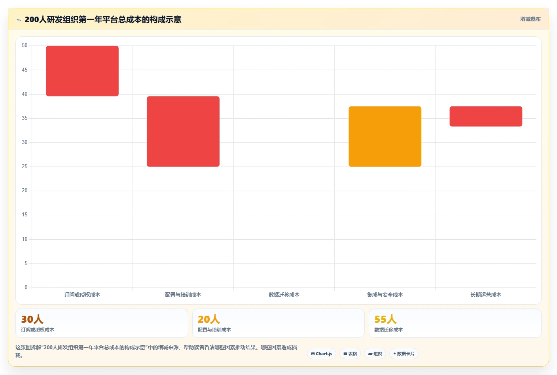Click the x-axis label 数据迁移成本
Screen dimensions: 557x375
click(x=284, y=295)
